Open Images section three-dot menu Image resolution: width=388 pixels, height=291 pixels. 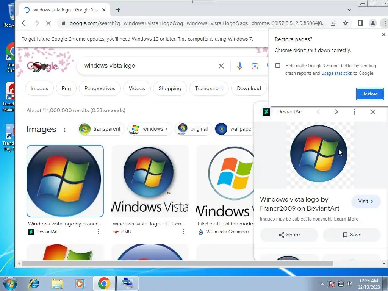[x=64, y=130]
